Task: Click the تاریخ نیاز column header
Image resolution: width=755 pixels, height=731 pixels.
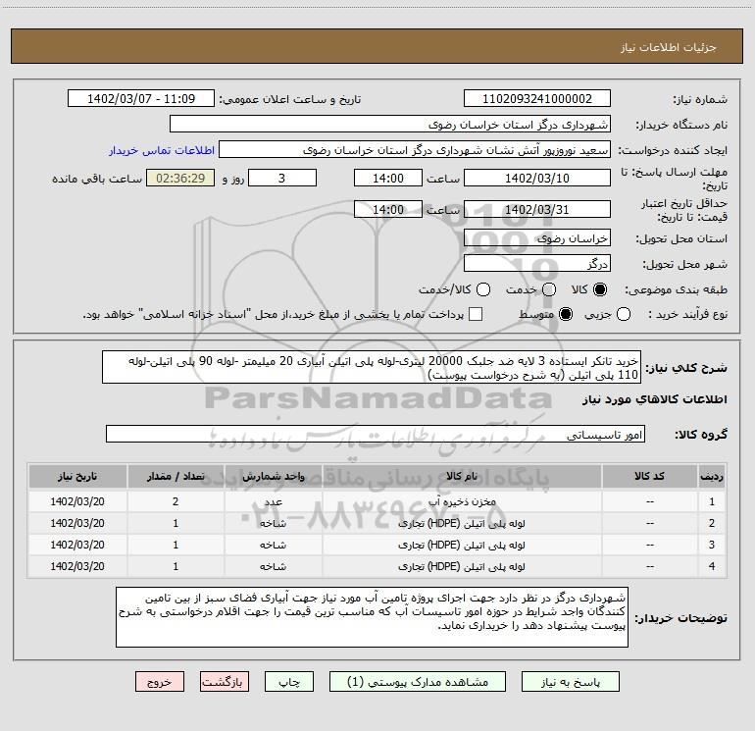Action: click(77, 476)
